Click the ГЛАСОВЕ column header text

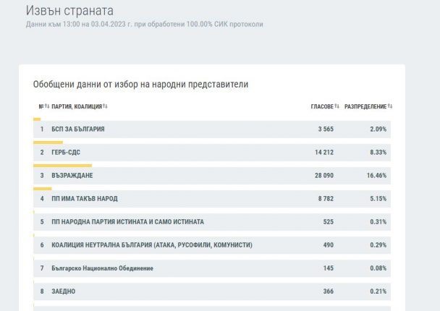(x=321, y=106)
